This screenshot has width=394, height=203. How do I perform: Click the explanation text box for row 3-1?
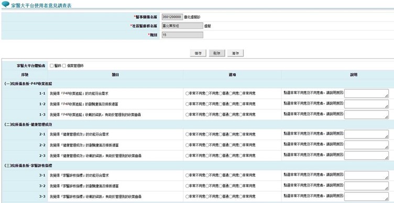366,175
